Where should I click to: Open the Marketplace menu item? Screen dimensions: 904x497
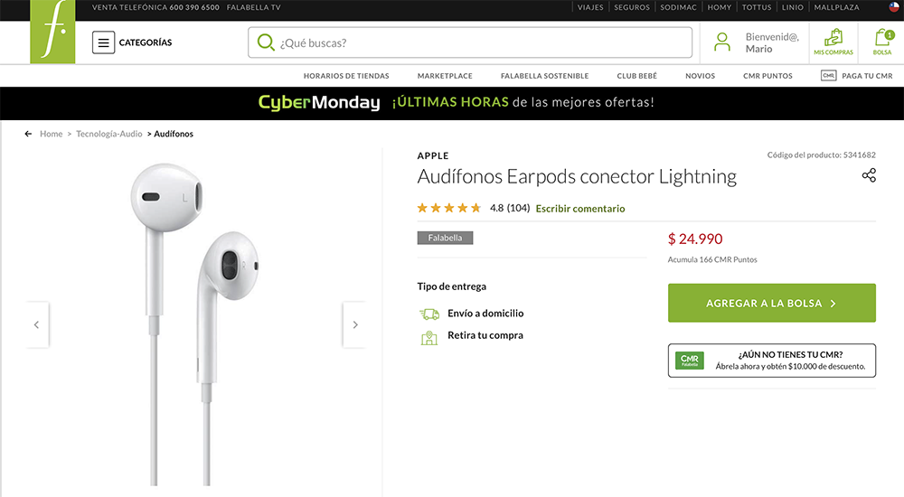point(445,76)
